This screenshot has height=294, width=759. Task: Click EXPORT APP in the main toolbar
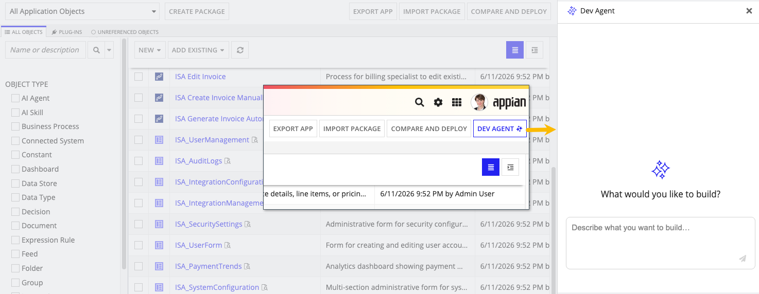373,11
